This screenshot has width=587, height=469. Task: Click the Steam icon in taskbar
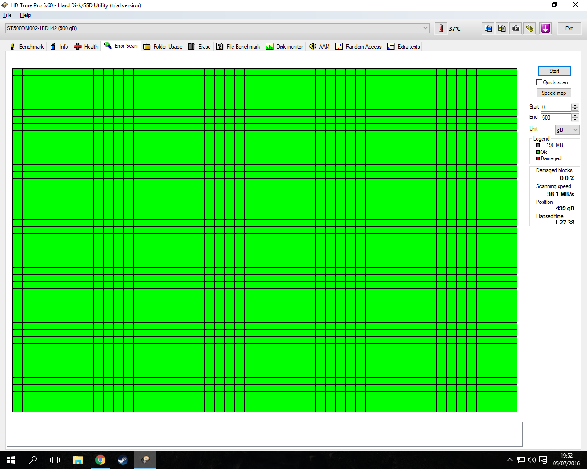click(x=122, y=460)
